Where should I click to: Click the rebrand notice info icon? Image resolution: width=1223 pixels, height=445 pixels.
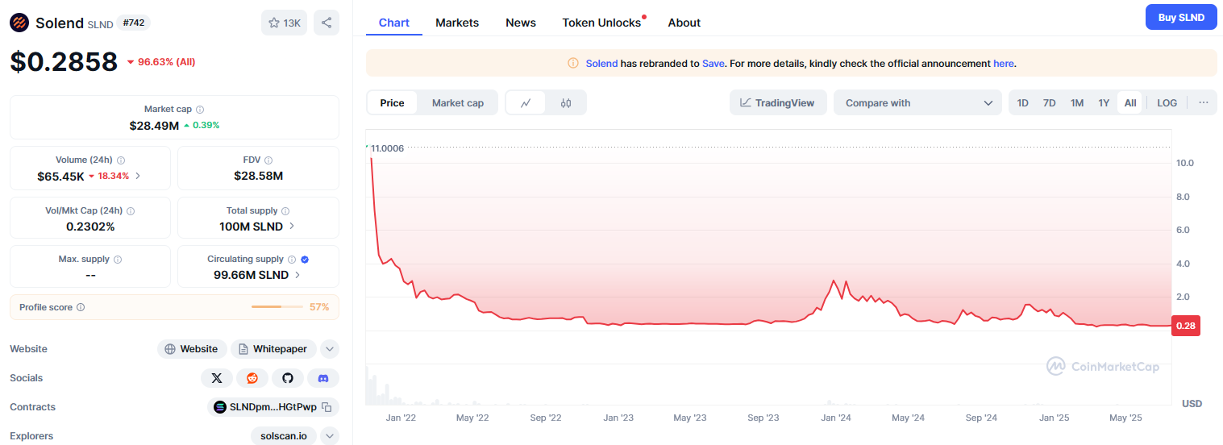click(x=573, y=63)
